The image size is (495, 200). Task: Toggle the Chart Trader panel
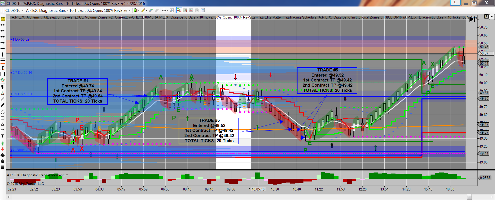(x=179, y=11)
